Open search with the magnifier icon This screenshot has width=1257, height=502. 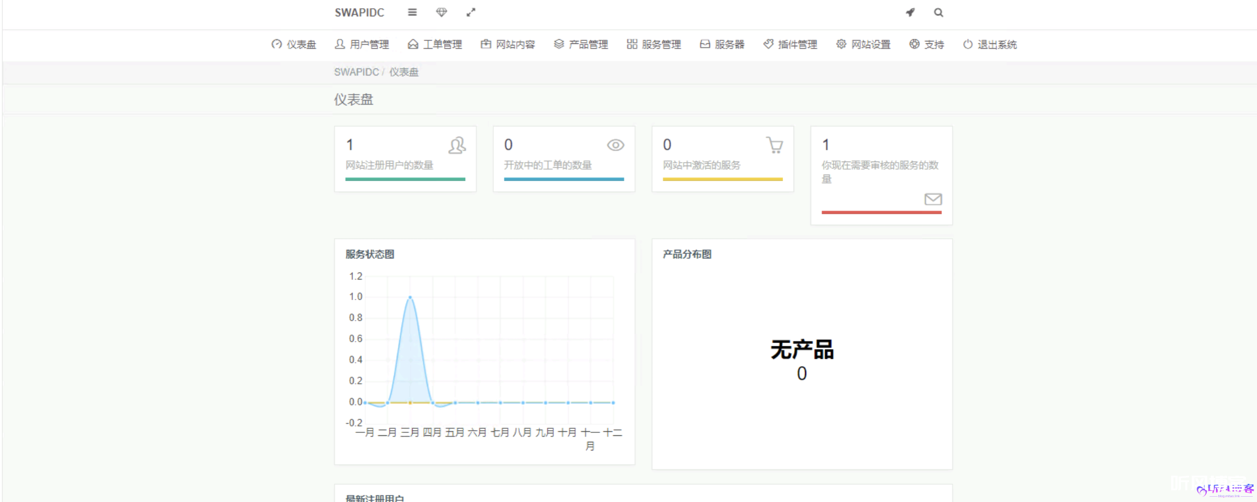(x=938, y=12)
